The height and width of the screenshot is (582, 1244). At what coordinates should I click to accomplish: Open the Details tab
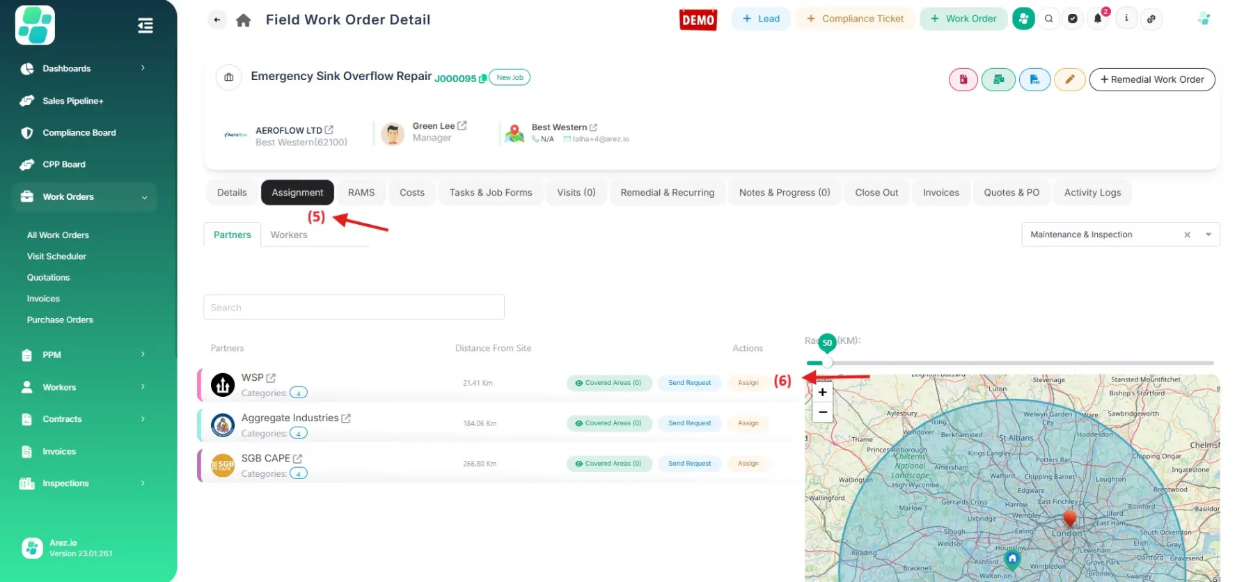click(x=232, y=193)
